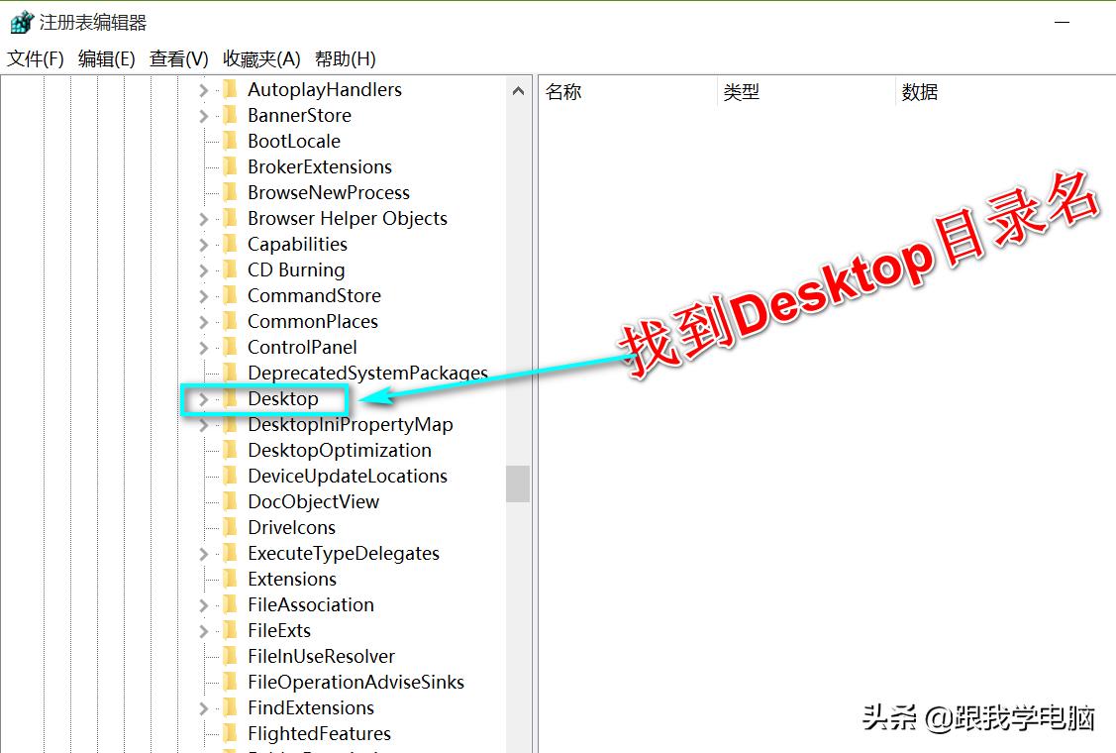The width and height of the screenshot is (1116, 753).
Task: Click the FileExts folder icon
Action: pos(230,630)
